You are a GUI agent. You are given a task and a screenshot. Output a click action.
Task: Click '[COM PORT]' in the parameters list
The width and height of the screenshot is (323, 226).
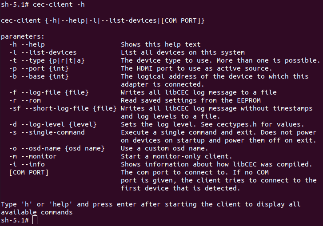[29, 172]
